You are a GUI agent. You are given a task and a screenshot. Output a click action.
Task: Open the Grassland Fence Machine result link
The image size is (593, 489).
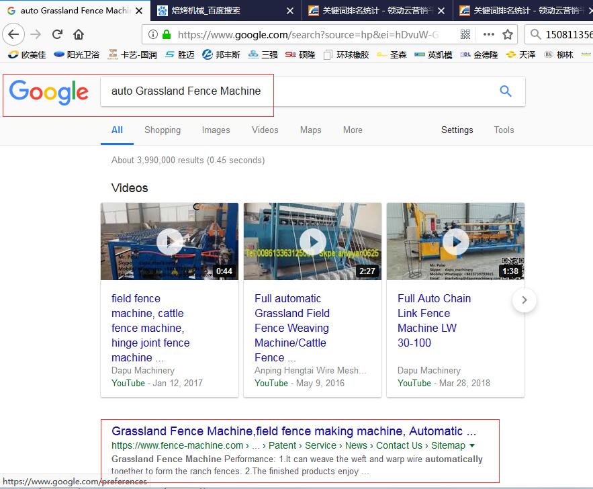pos(293,431)
